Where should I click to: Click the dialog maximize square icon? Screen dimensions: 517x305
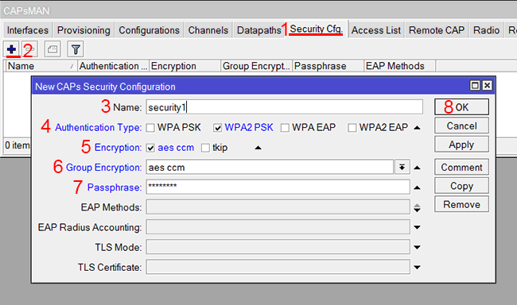pos(475,86)
